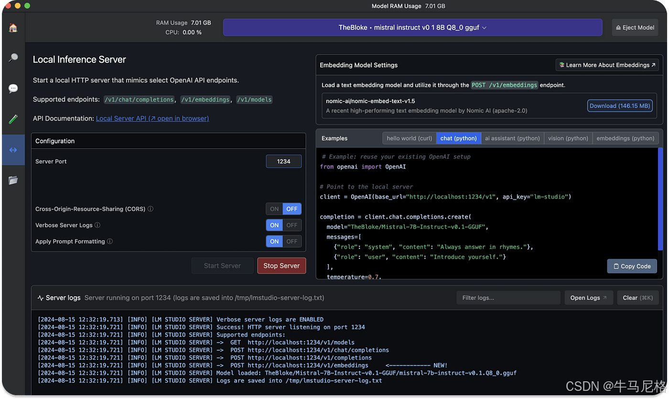Click nomic-ai/nomic-embed-text-v1.5 model name
Viewport: 669px width, 399px height.
(370, 101)
